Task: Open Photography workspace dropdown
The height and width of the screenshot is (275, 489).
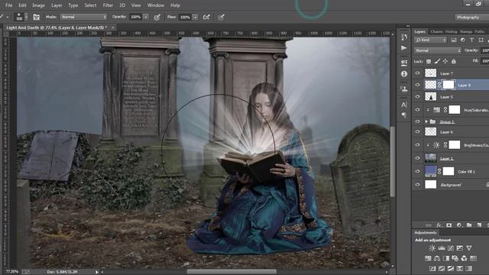Action: tap(471, 18)
